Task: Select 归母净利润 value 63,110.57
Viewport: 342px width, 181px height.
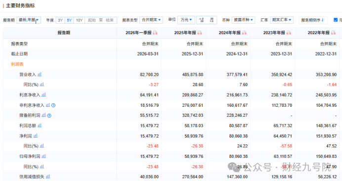Action: (283, 157)
